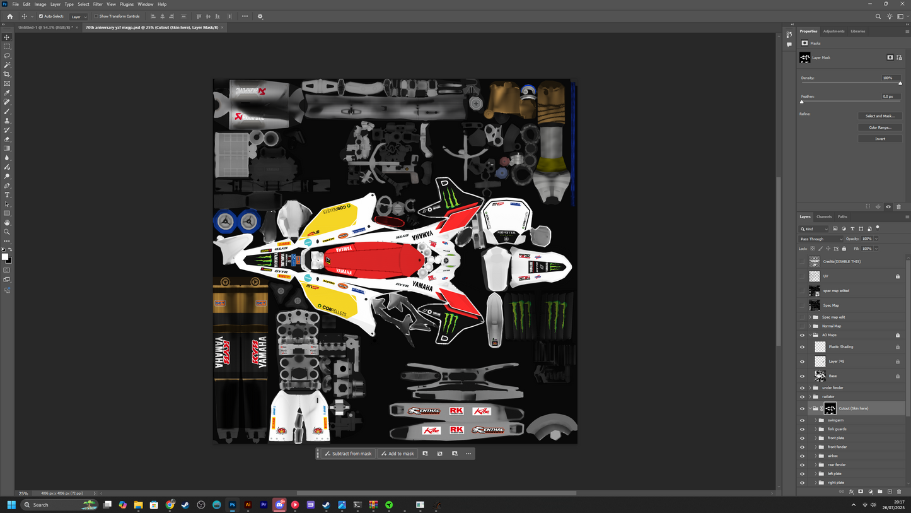Expand the swingarm layer group
This screenshot has height=513, width=911.
pyautogui.click(x=815, y=420)
